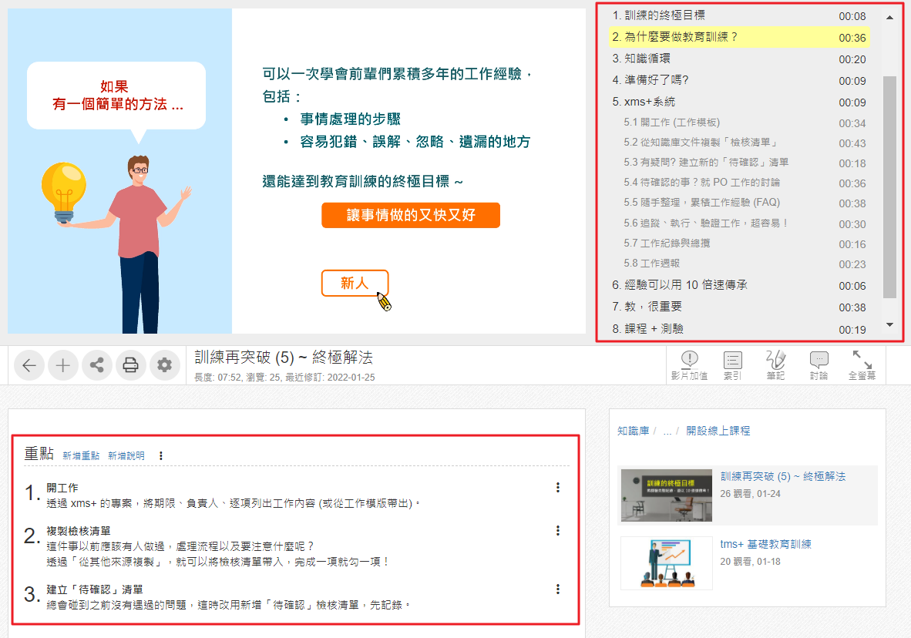Click the 知識庫 breadcrumb link
Screen dimensions: 911x638
(633, 431)
